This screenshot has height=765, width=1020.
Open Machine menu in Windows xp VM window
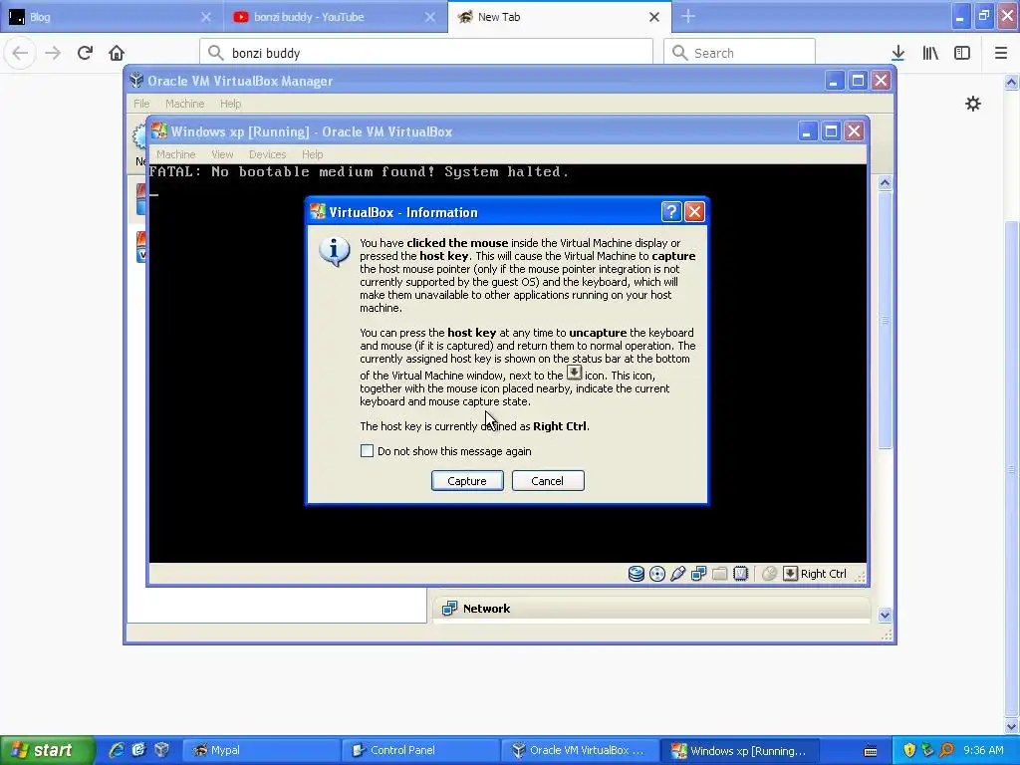click(175, 154)
